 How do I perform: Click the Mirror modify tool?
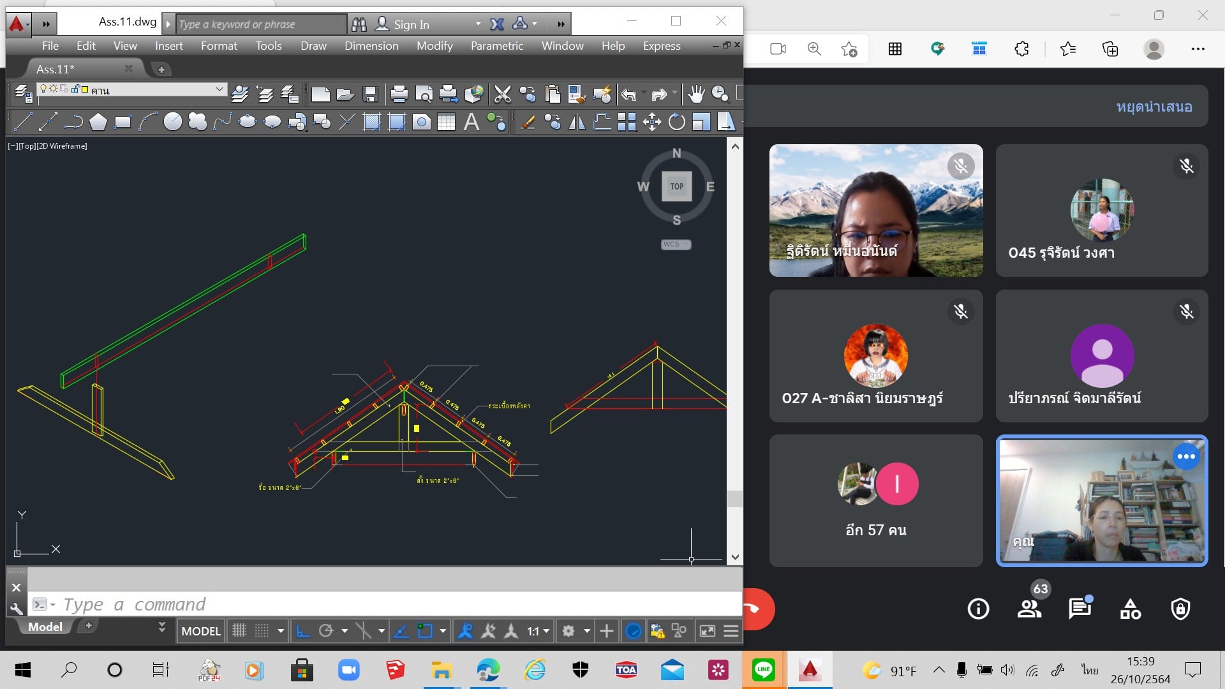point(577,121)
